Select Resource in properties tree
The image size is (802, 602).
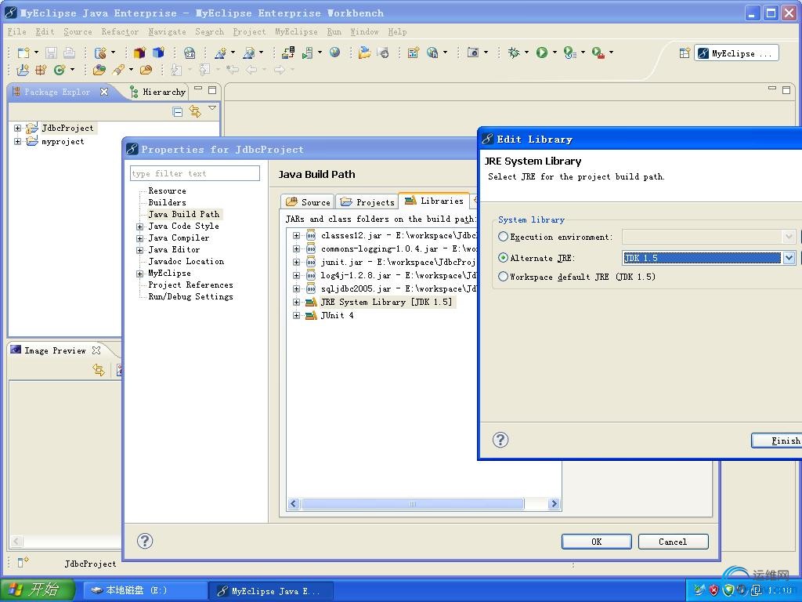point(167,190)
